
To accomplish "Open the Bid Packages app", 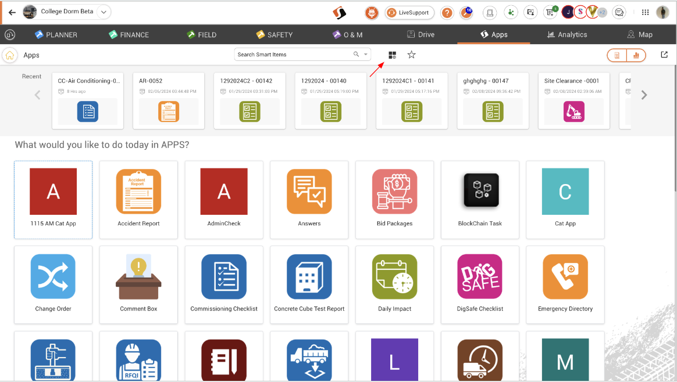I will pyautogui.click(x=395, y=200).
